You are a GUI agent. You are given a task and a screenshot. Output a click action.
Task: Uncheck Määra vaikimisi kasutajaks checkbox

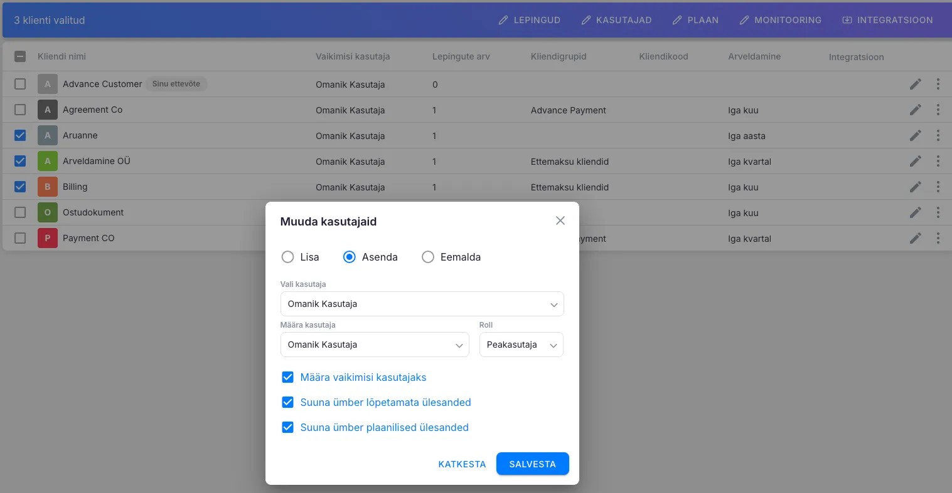tap(287, 377)
